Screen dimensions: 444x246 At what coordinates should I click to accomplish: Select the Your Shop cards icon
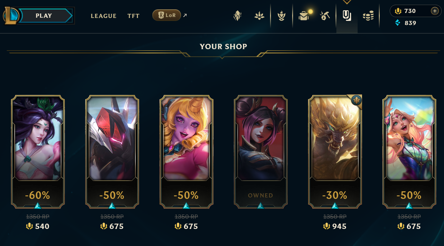(x=347, y=16)
